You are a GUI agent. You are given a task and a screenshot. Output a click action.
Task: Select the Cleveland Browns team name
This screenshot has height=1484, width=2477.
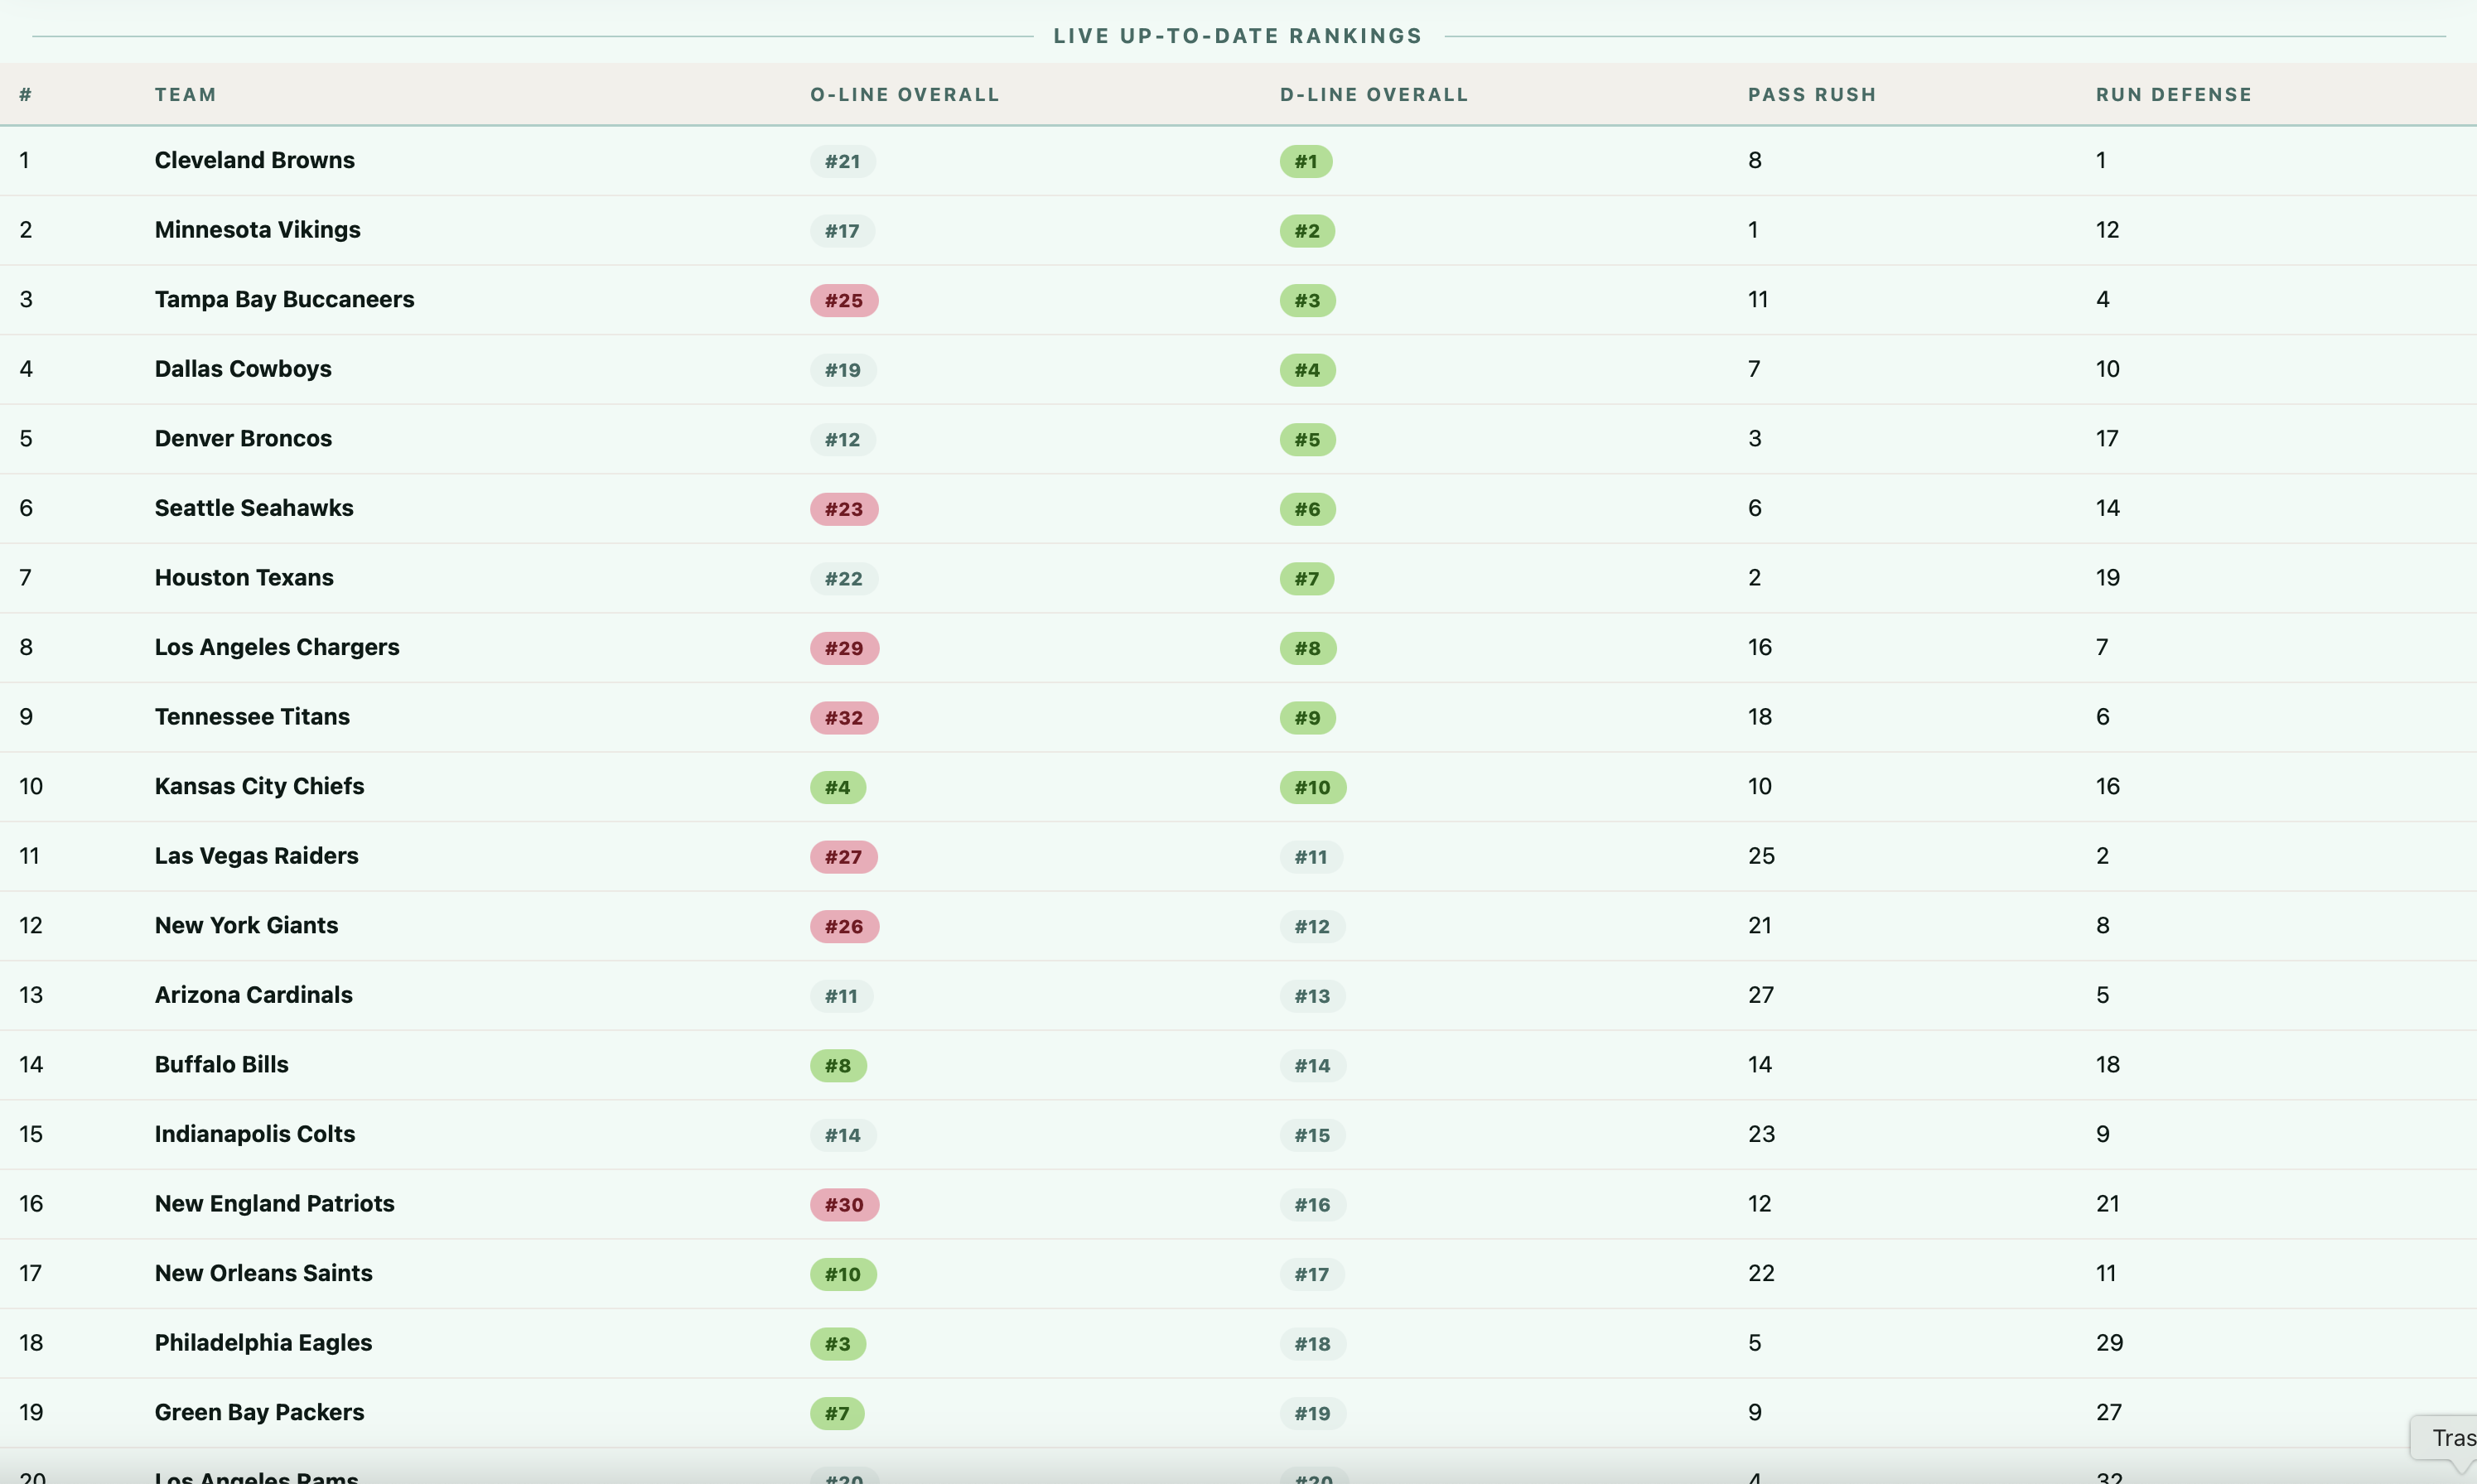(x=254, y=160)
